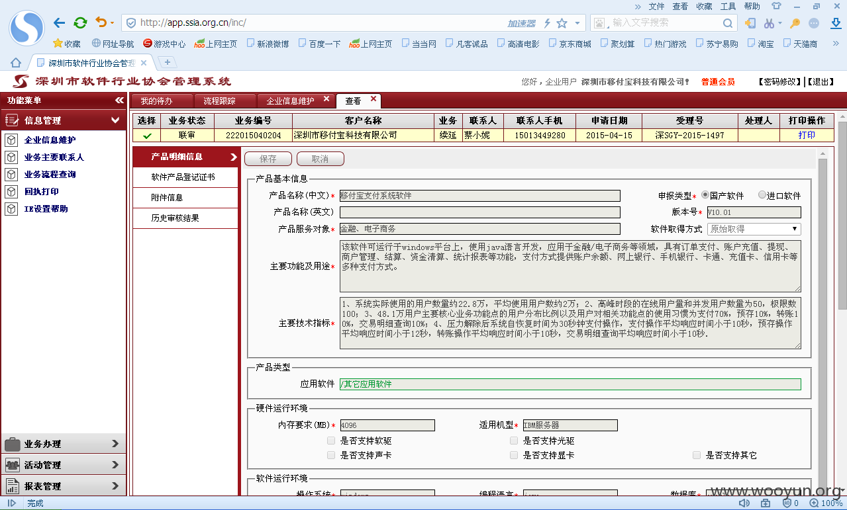Click the 报表管理 icon
This screenshot has width=847, height=510.
click(x=12, y=486)
